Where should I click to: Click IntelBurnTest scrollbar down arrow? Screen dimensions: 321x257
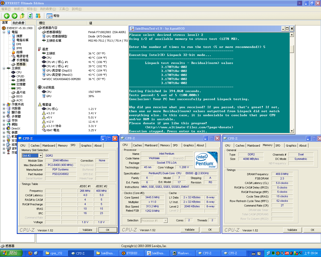pyautogui.click(x=292, y=131)
